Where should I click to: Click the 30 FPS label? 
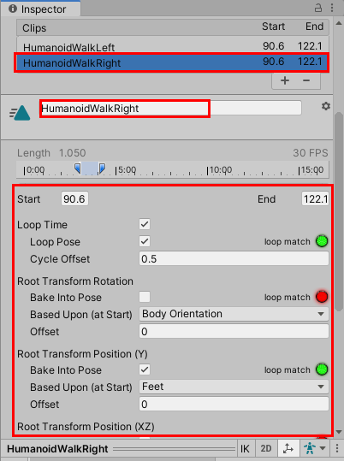(310, 153)
